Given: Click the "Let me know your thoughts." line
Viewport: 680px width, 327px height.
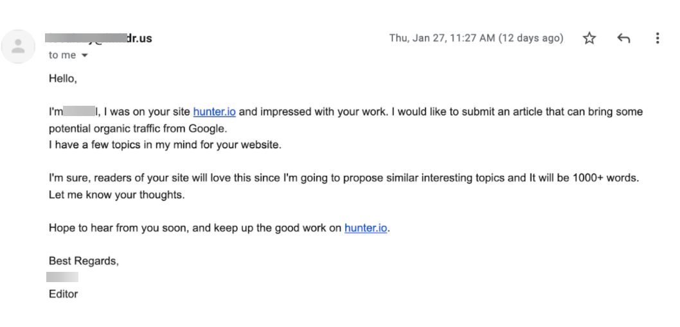Looking at the screenshot, I should tap(116, 195).
